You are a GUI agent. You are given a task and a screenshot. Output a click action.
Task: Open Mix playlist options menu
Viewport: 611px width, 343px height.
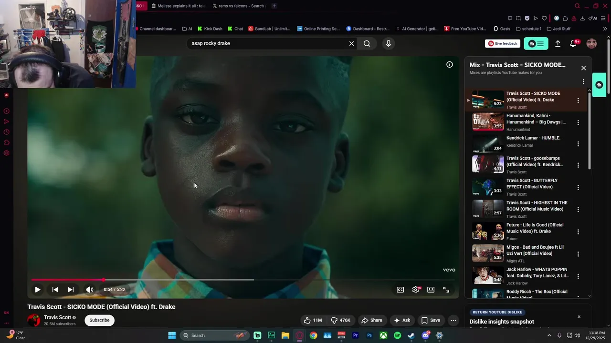click(583, 82)
